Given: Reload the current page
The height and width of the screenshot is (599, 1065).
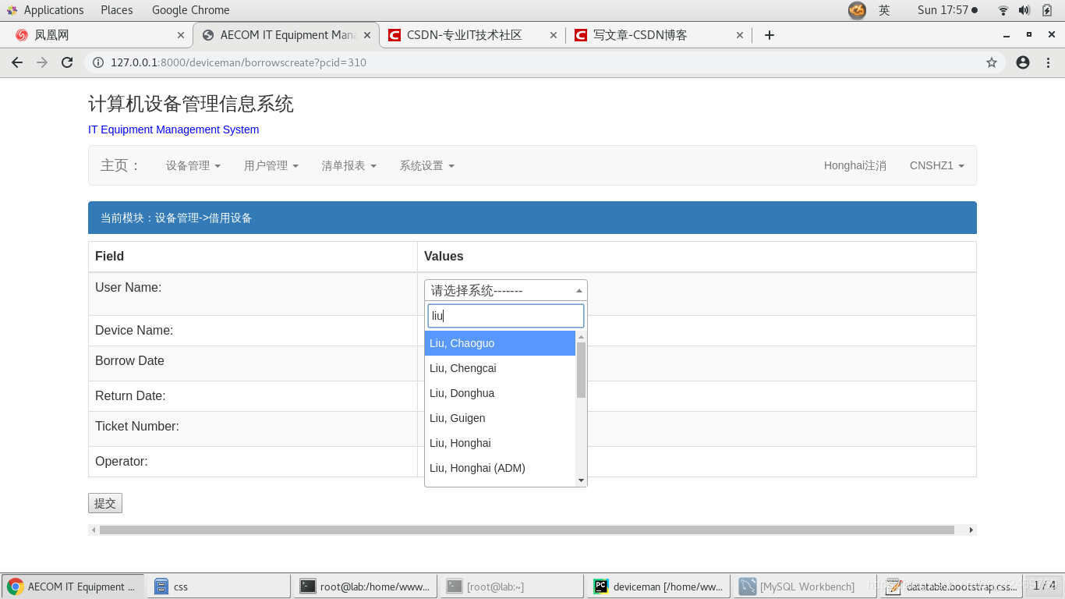Looking at the screenshot, I should (67, 62).
